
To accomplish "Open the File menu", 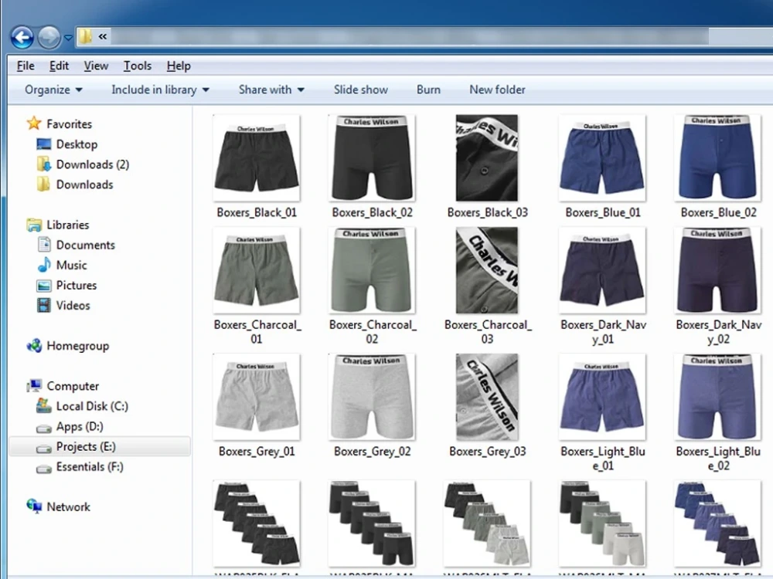I will click(26, 66).
